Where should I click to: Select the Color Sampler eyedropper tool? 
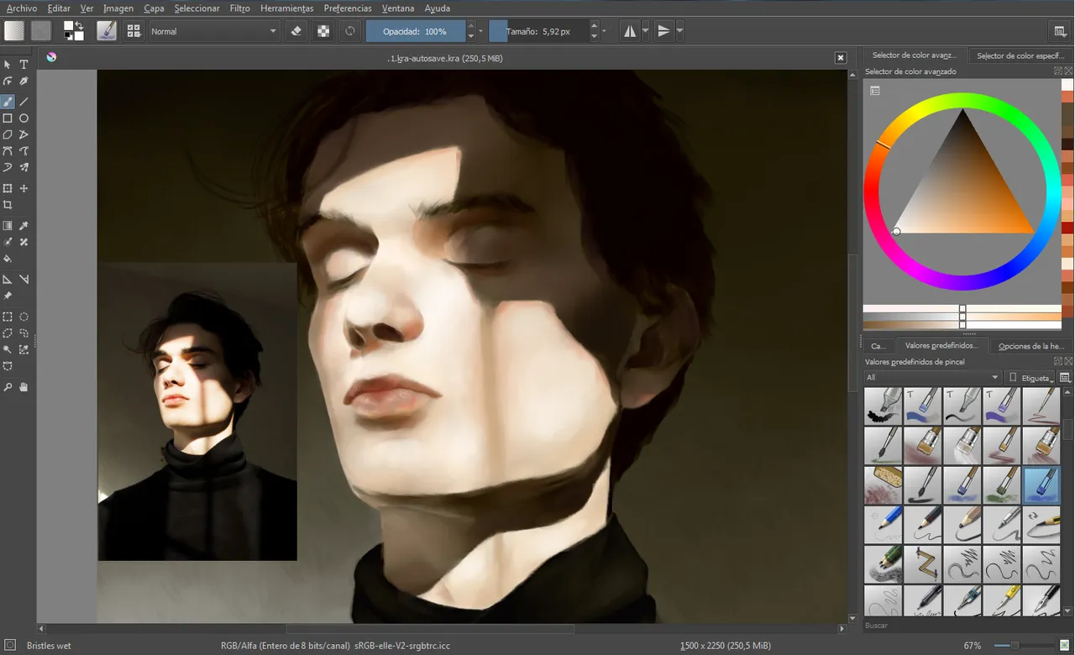[x=24, y=226]
